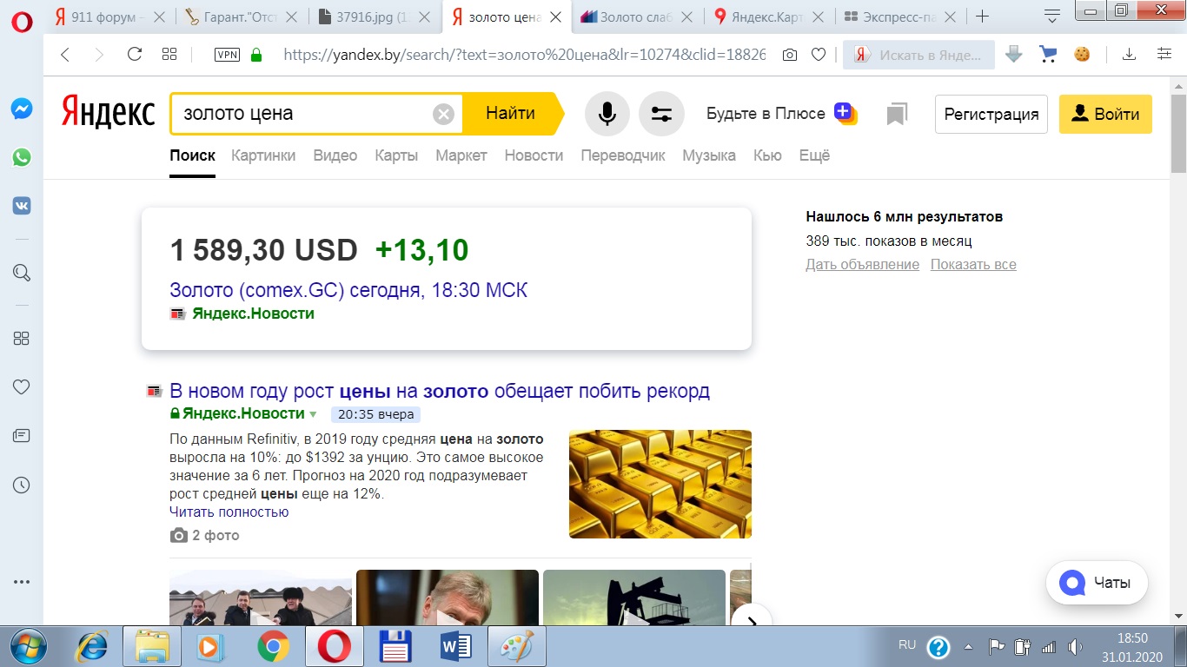Open Google Chrome from taskbar

click(274, 647)
